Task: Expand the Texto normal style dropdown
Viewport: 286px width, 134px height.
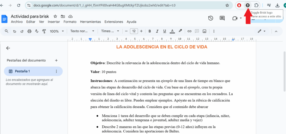Action: [x=82, y=31]
